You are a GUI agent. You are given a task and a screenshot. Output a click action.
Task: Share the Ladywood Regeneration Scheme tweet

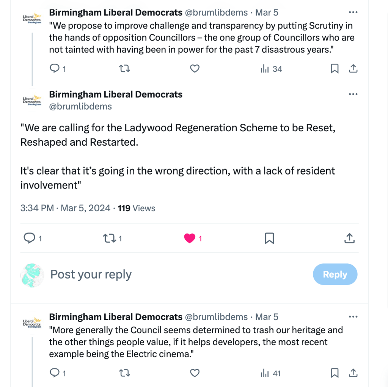pyautogui.click(x=349, y=238)
